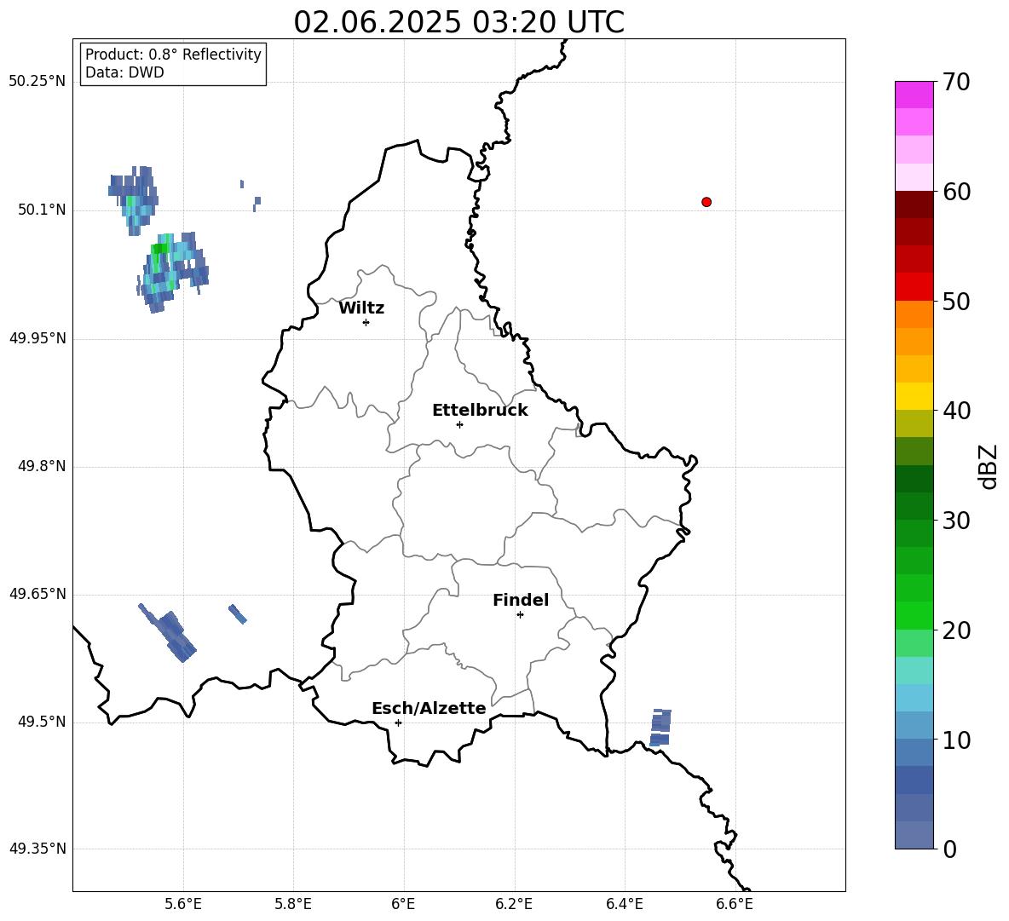Click the 50.25°N latitude label

click(x=37, y=82)
